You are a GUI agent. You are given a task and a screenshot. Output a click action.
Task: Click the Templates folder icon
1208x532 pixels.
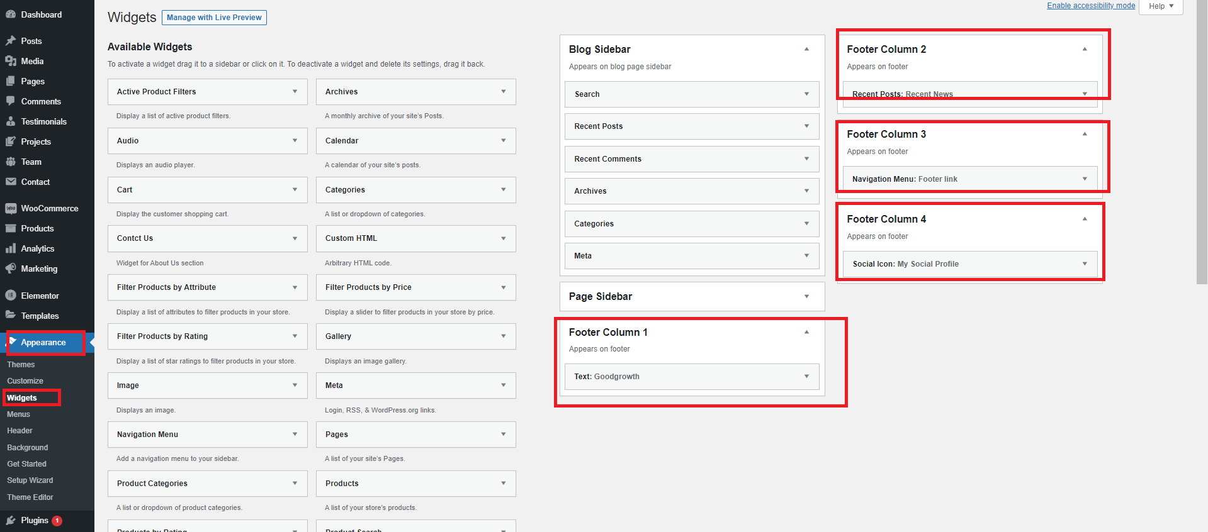11,316
